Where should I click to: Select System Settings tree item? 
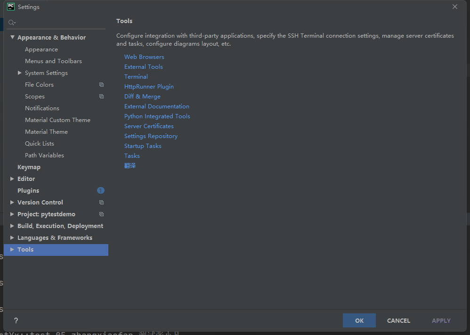click(46, 73)
